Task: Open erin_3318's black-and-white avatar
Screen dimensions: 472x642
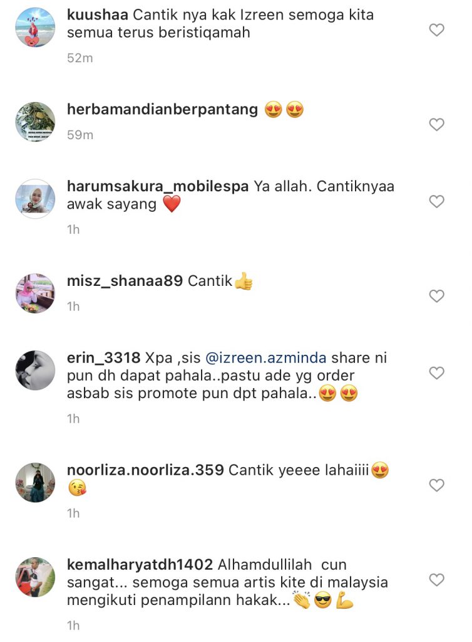Action: 35,371
